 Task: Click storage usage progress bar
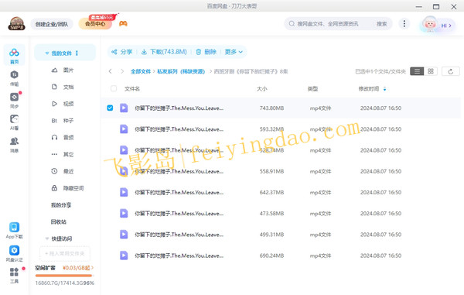[x=63, y=276]
